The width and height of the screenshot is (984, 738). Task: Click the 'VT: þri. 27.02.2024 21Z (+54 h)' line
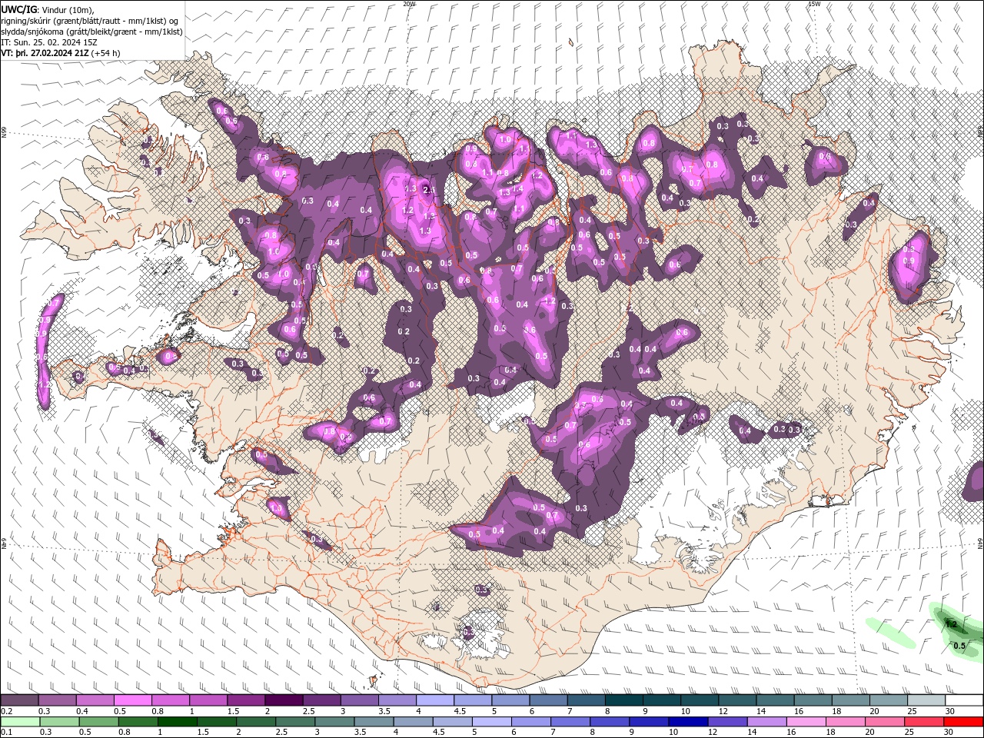point(60,53)
